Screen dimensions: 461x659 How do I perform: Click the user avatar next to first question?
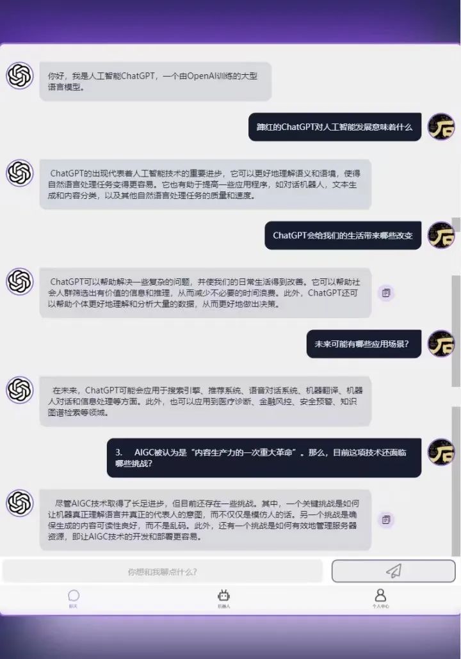tap(441, 127)
